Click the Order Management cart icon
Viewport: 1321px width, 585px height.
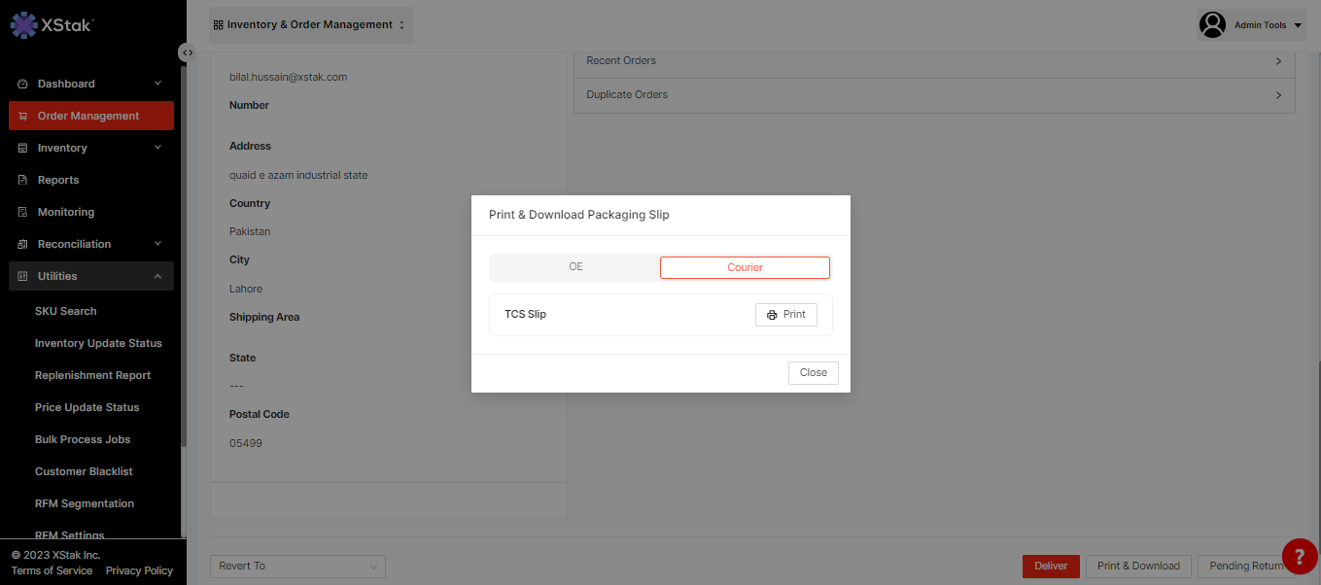point(22,117)
